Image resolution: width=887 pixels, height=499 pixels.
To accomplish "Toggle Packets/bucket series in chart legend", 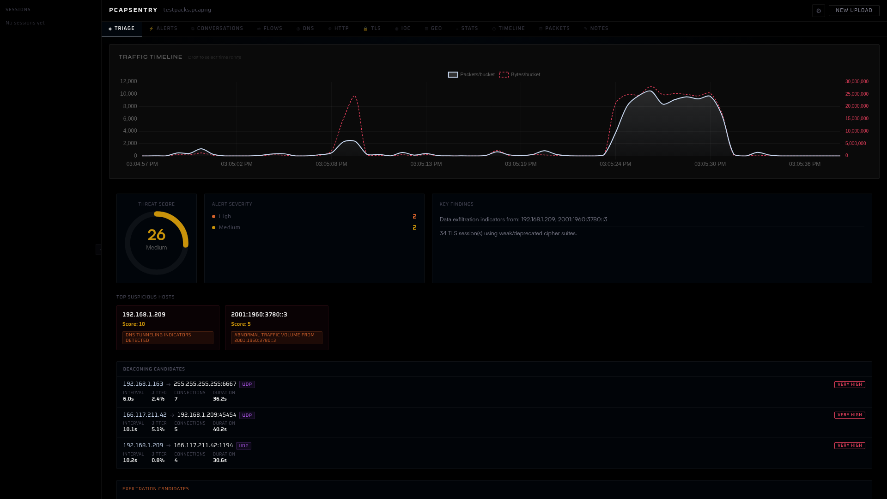I will click(x=471, y=74).
